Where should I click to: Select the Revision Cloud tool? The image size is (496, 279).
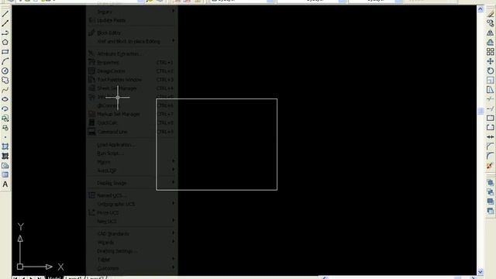pos(5,81)
